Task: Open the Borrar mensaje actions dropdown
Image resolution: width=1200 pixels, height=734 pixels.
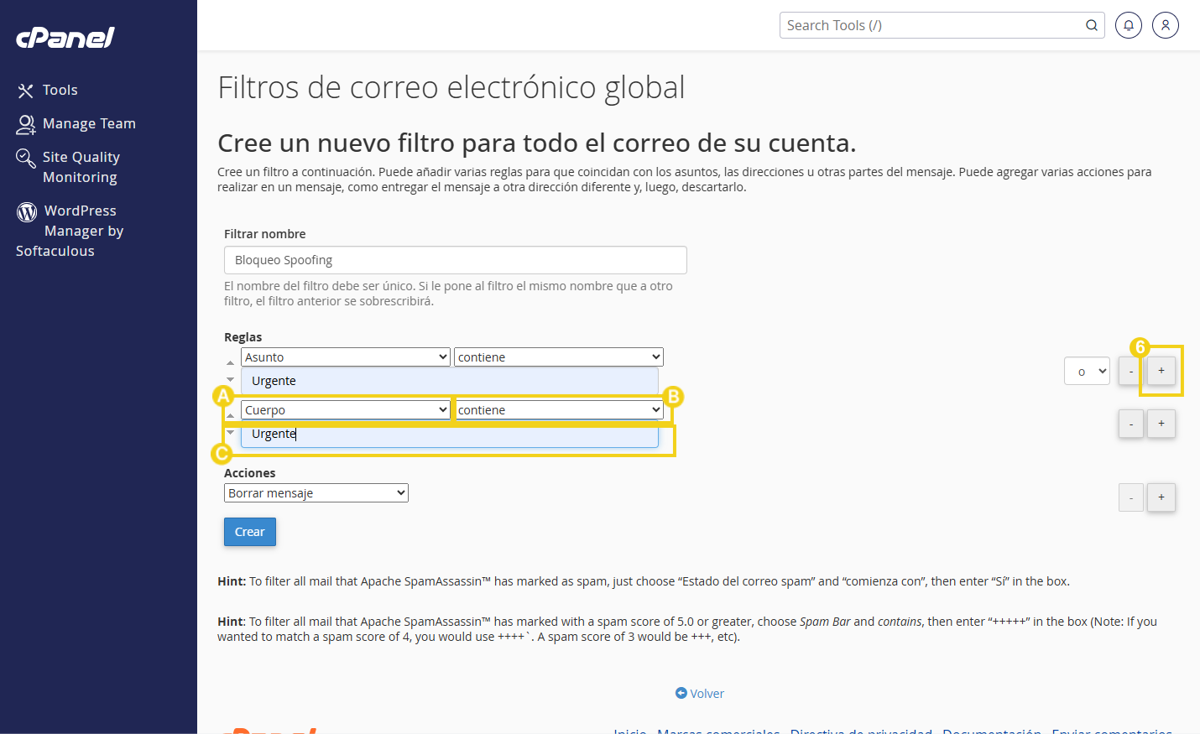Action: point(316,492)
